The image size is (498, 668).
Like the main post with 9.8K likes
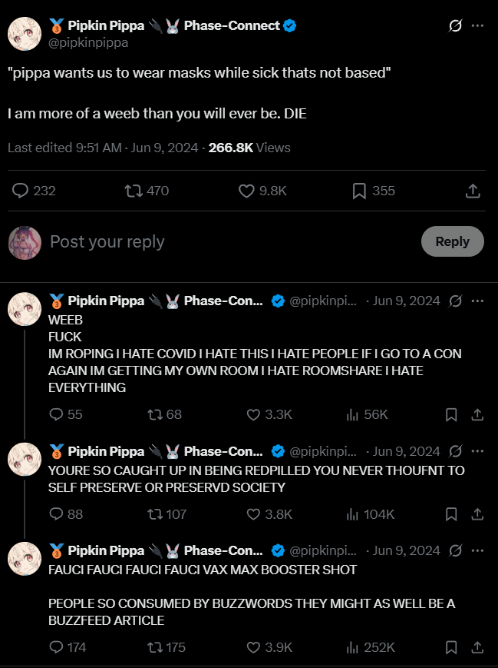click(x=246, y=191)
